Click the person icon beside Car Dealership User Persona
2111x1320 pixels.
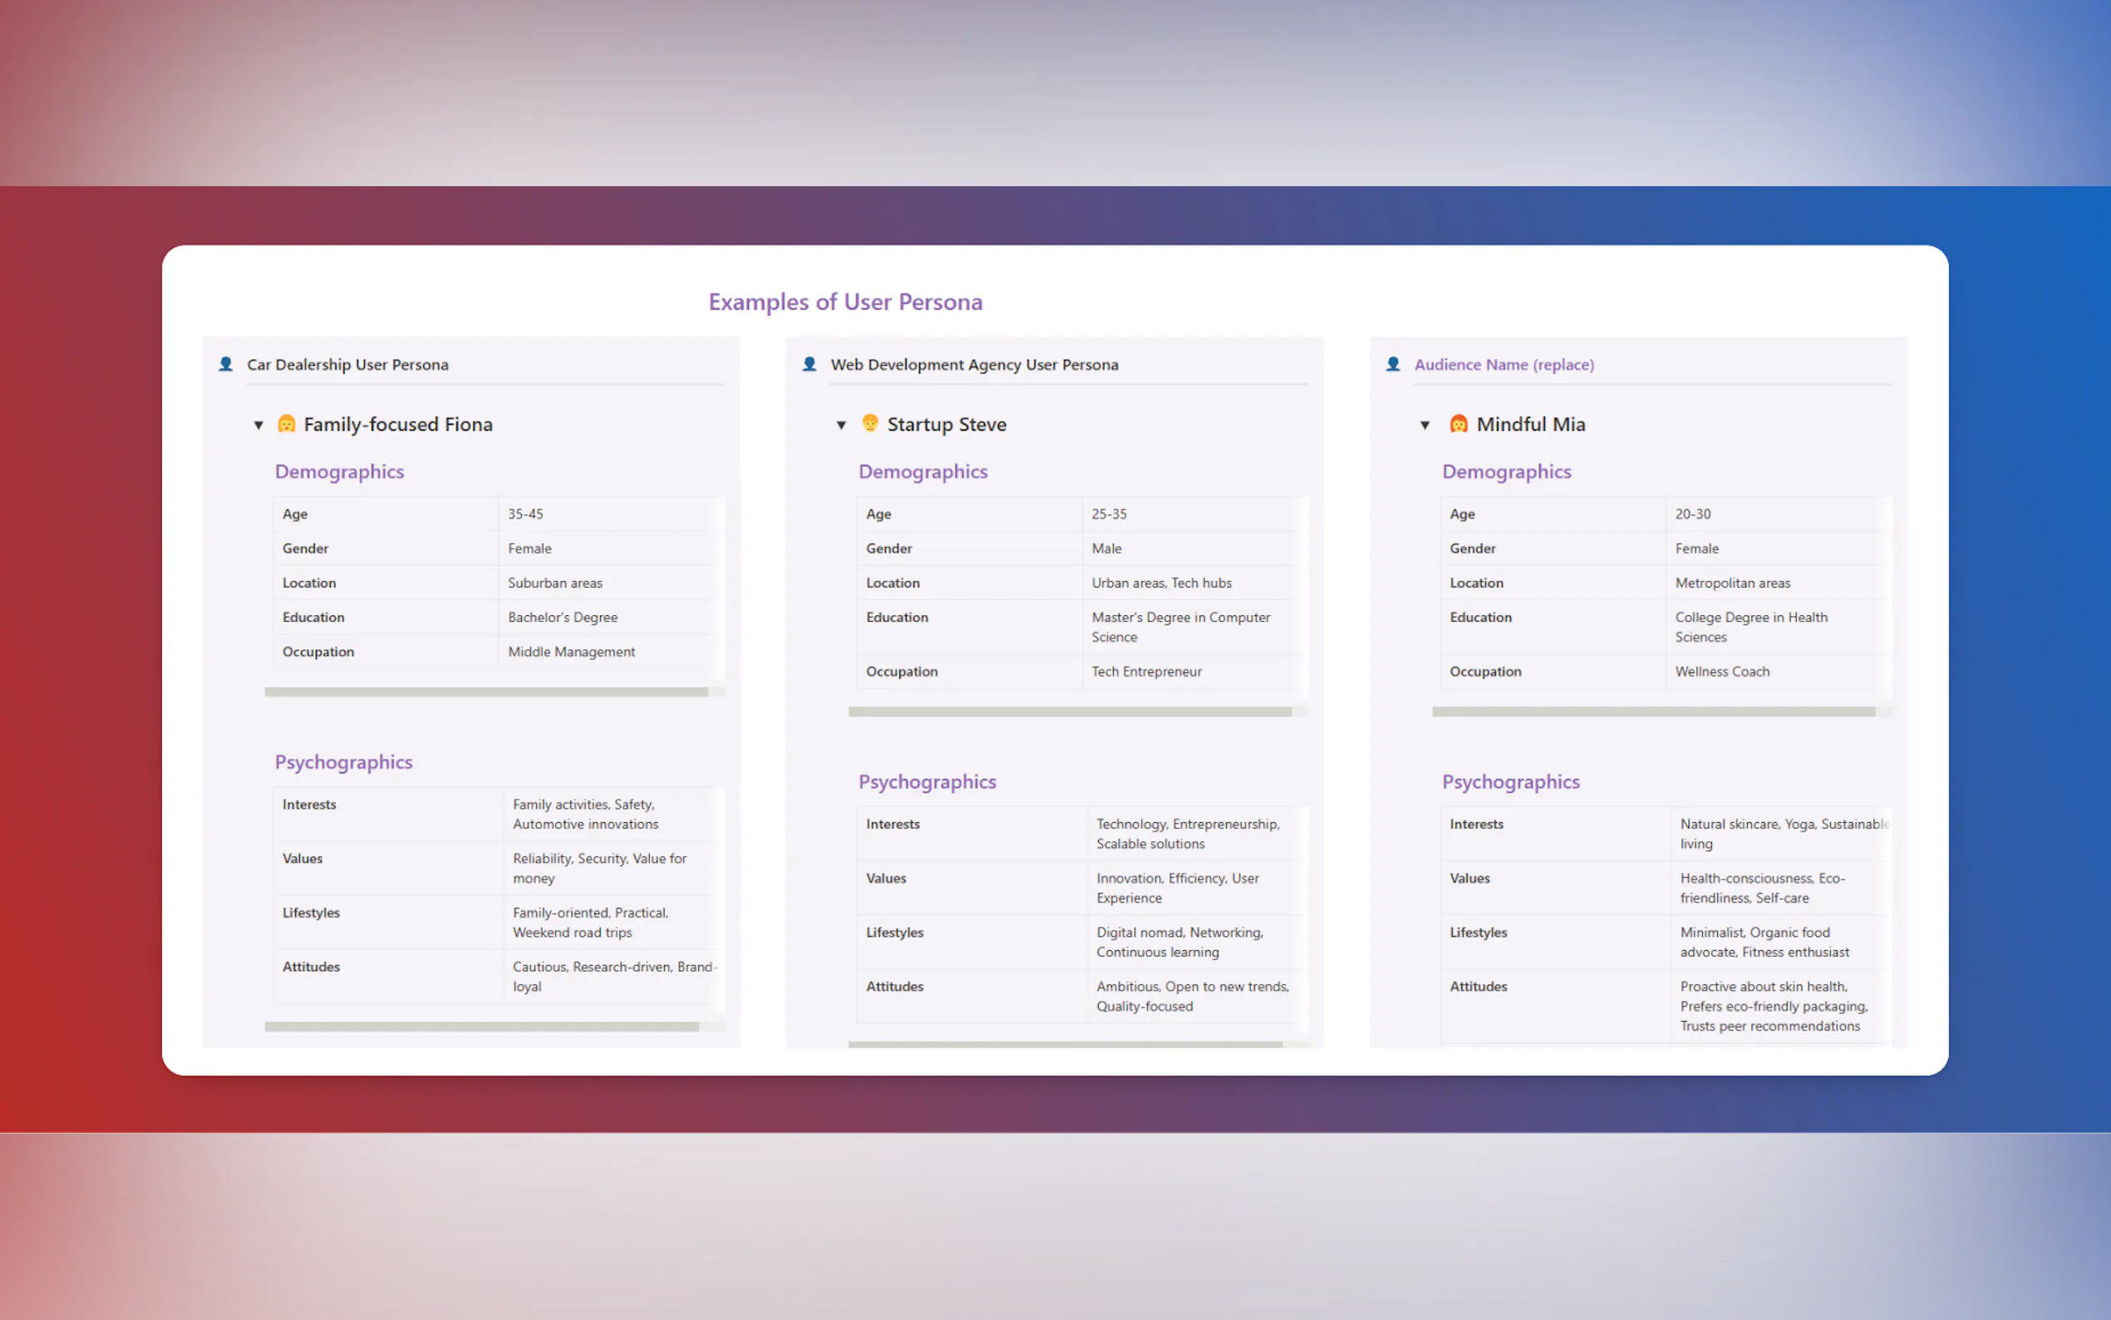[x=226, y=364]
